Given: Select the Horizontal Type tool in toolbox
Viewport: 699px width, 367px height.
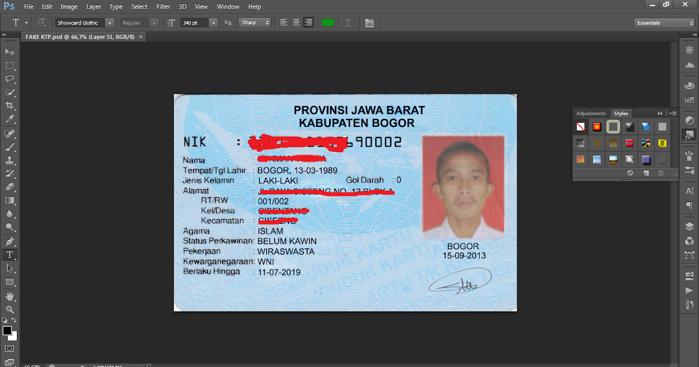Looking at the screenshot, I should click(x=10, y=255).
